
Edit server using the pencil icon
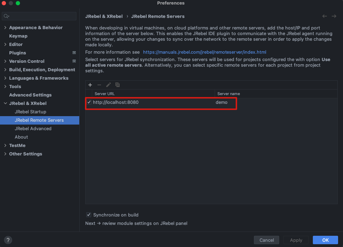point(108,85)
